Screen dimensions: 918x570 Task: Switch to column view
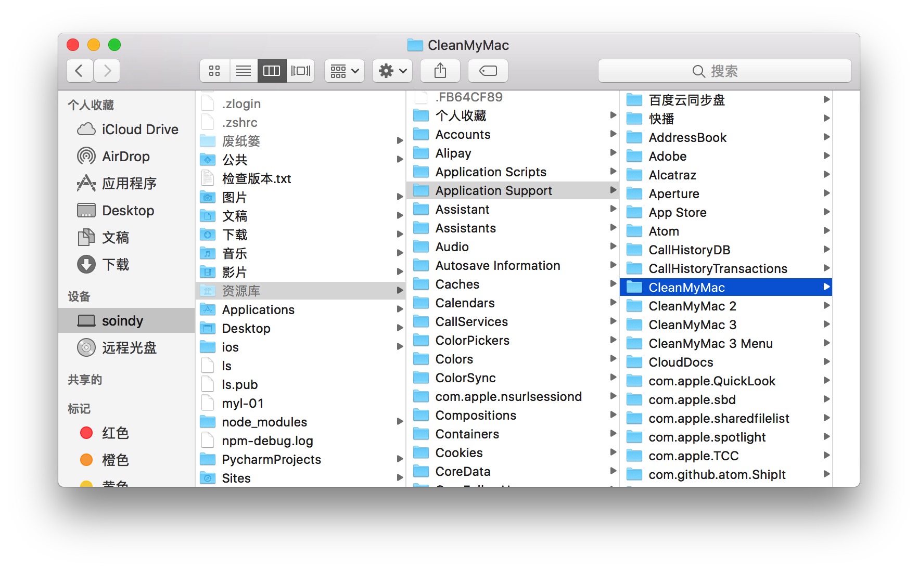point(272,71)
